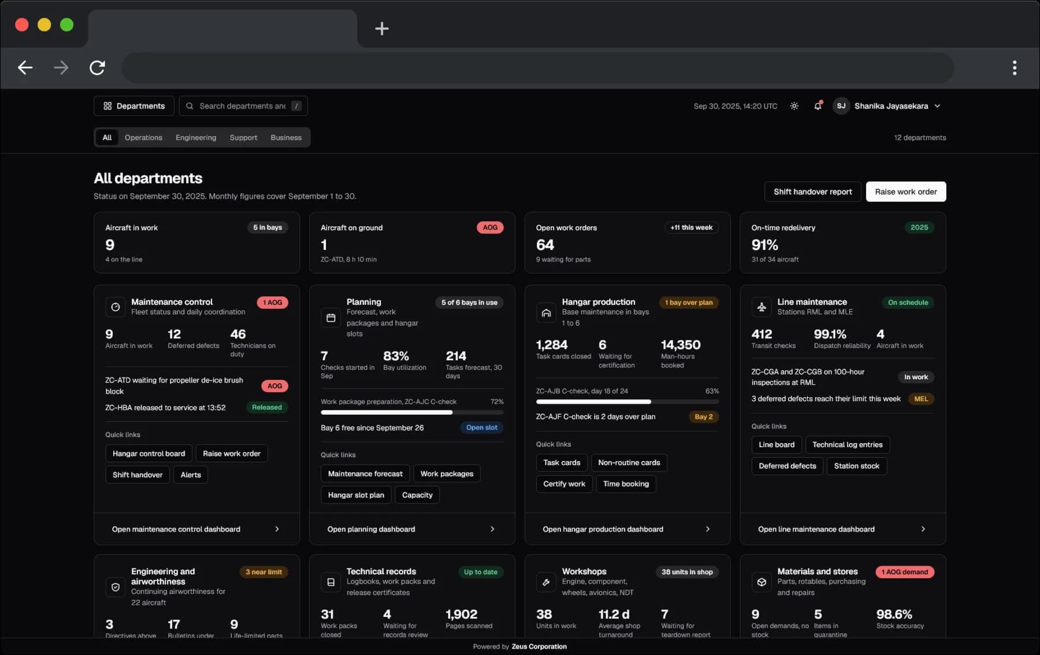Click the browser address bar

coord(537,68)
